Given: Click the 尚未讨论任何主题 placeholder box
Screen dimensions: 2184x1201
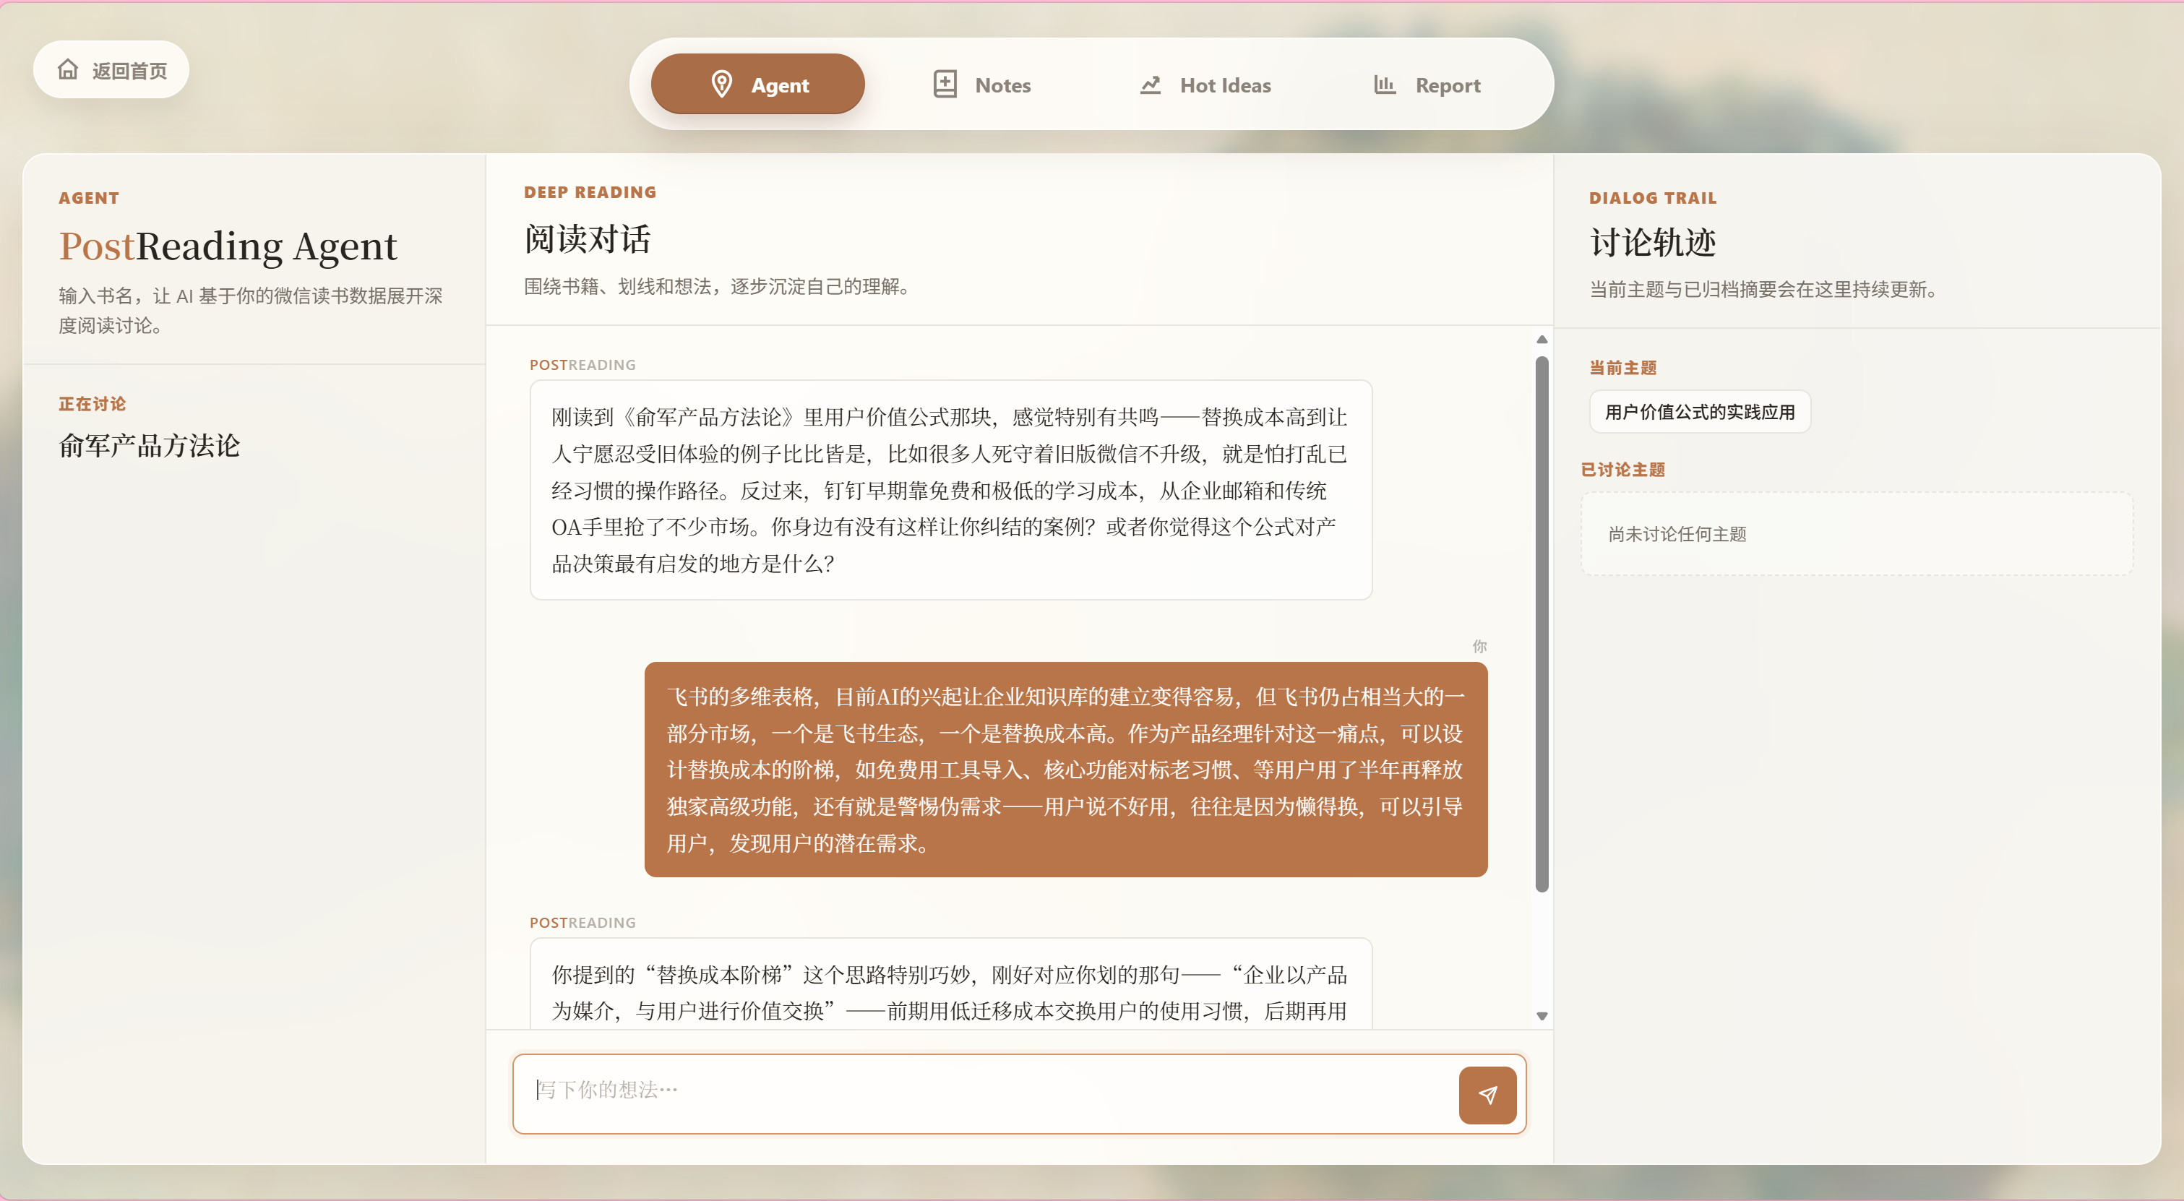Looking at the screenshot, I should (x=1856, y=534).
